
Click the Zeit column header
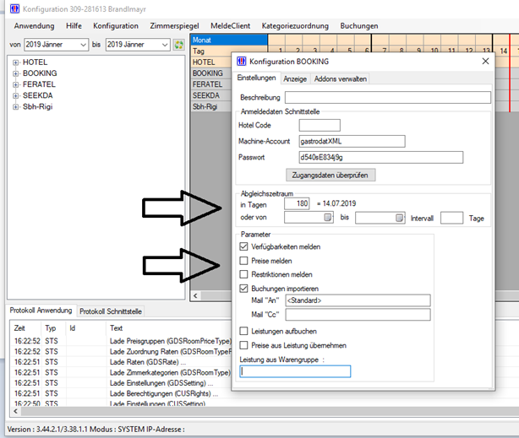coord(26,328)
